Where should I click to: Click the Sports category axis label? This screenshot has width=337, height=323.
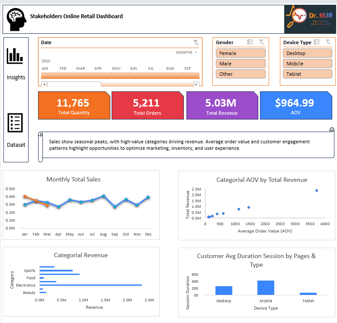tap(29, 271)
